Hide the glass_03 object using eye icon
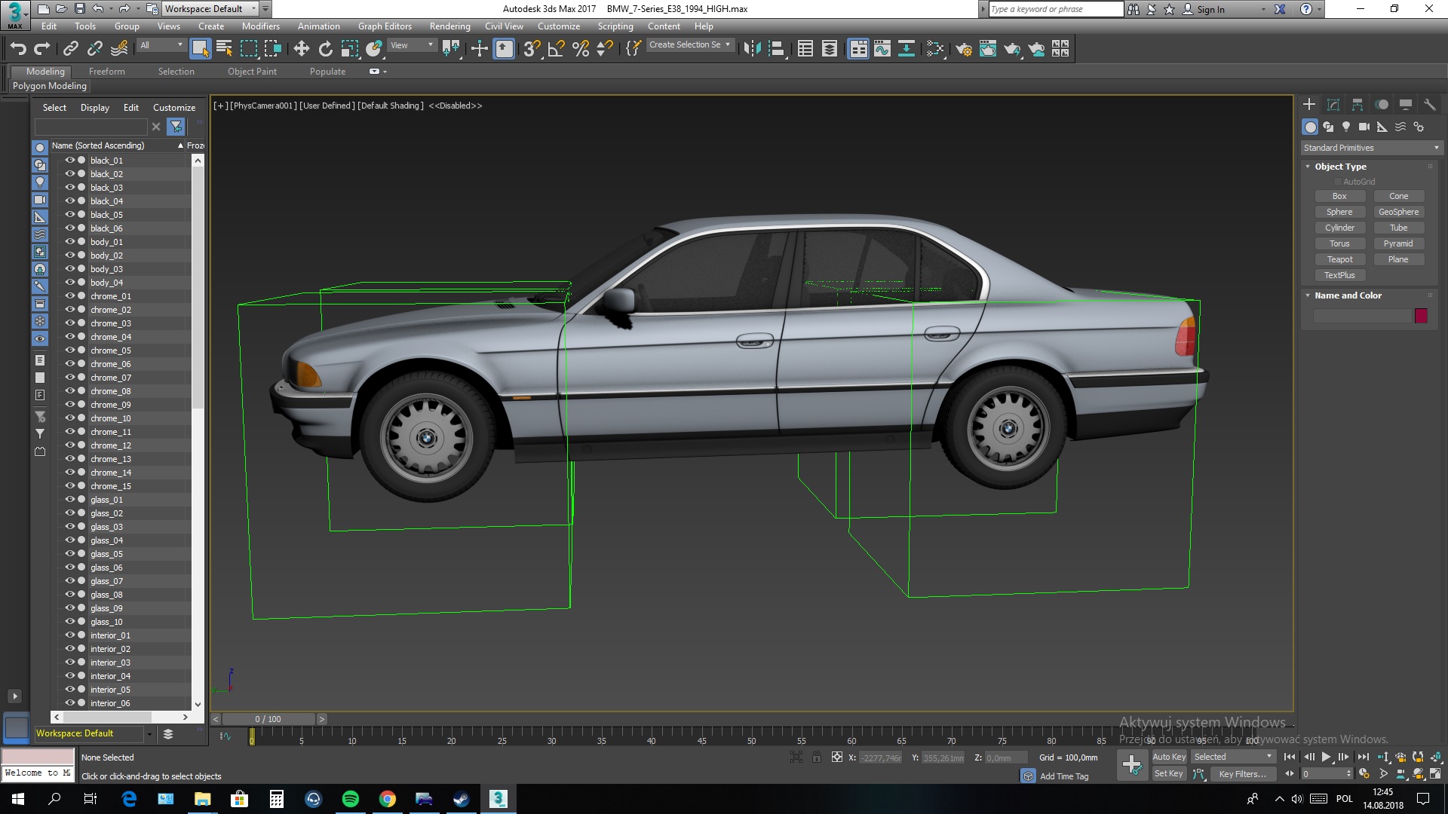This screenshot has width=1448, height=814. pyautogui.click(x=70, y=527)
